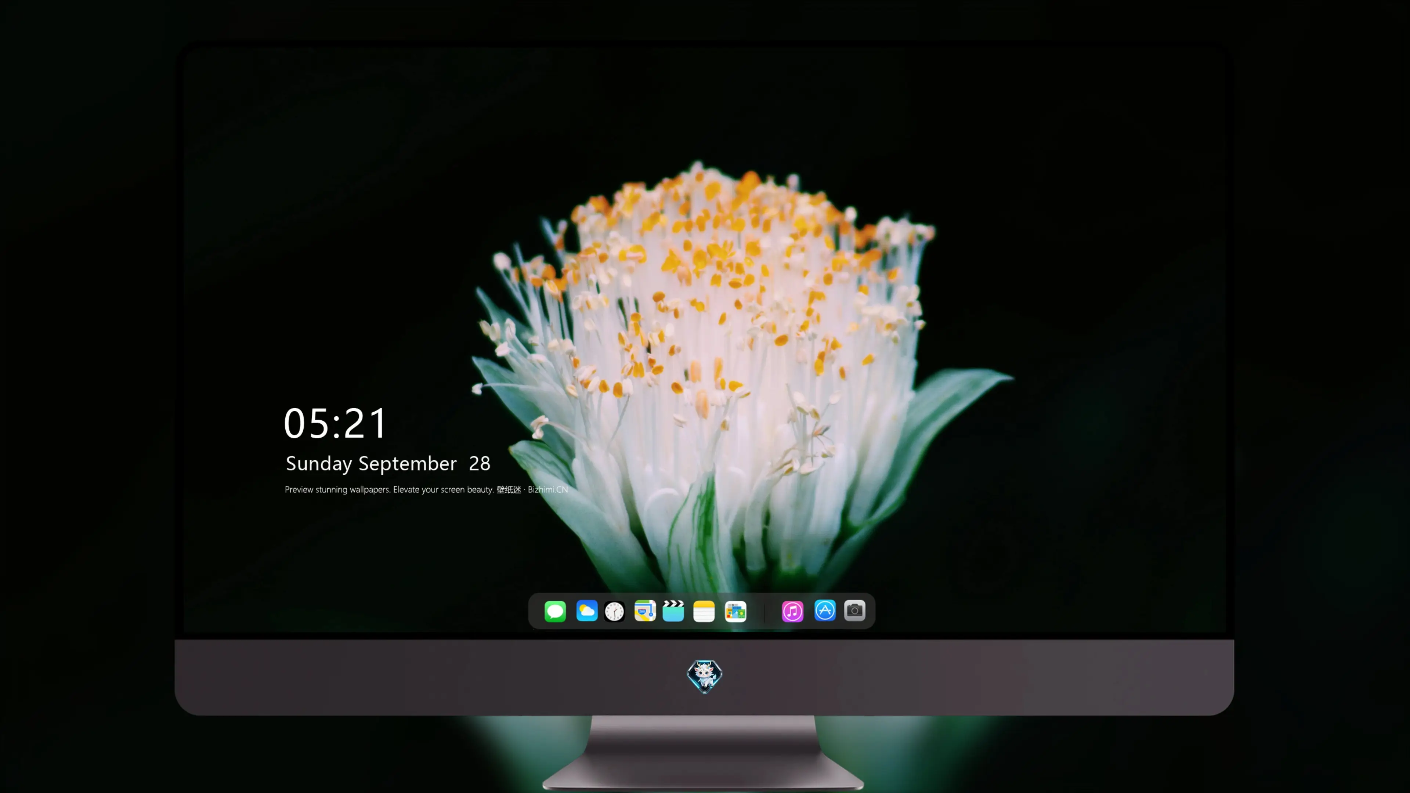The width and height of the screenshot is (1410, 793).
Task: Launch the pink iTunes music icon
Action: click(793, 611)
